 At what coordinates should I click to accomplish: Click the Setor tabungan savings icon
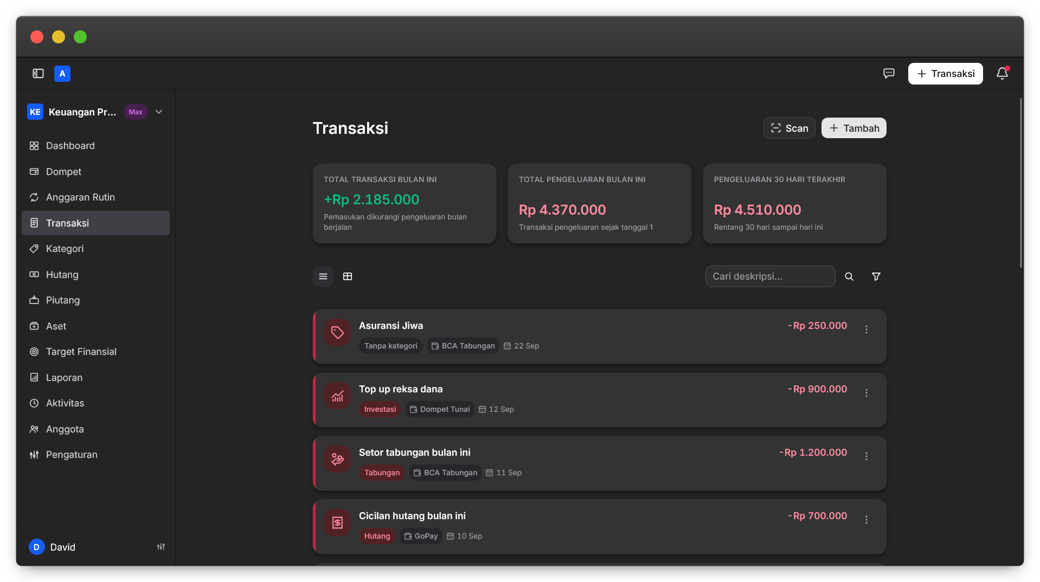[337, 459]
